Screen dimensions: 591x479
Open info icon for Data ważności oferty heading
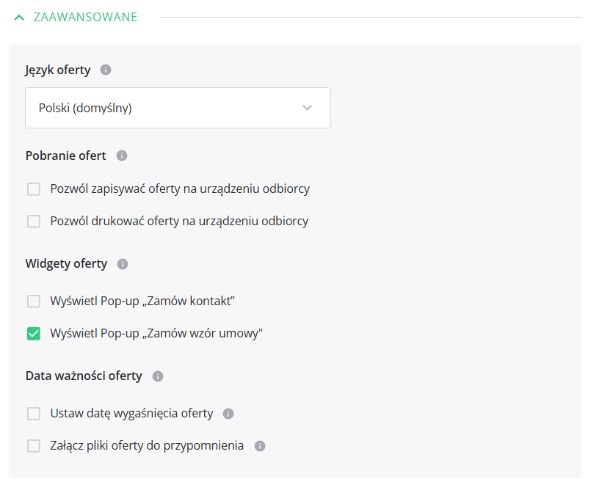click(158, 376)
